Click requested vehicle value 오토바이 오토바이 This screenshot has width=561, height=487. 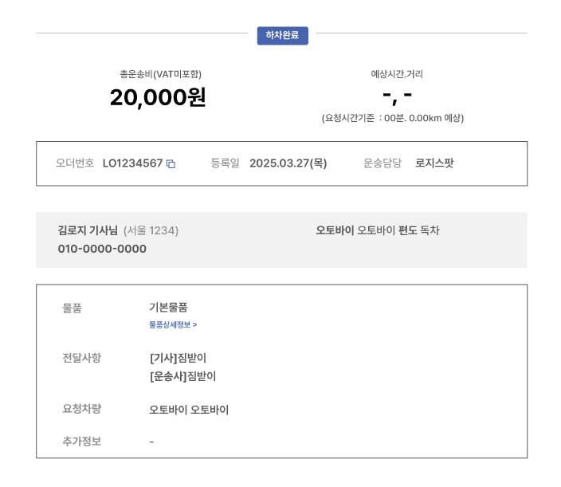(189, 410)
